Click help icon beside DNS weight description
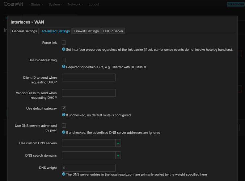245x181 pixels. [x=64, y=174]
